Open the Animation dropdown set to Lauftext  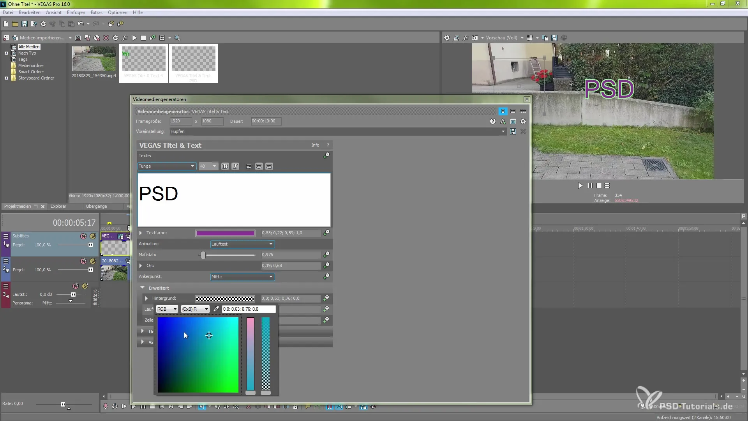tap(242, 244)
